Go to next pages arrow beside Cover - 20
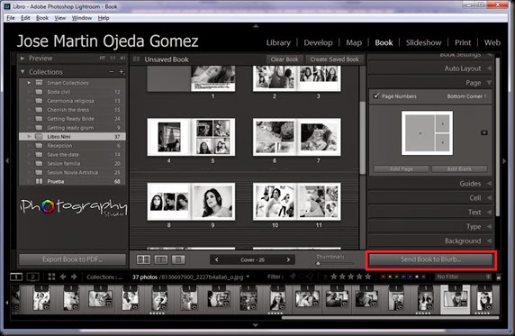Image resolution: width=515 pixels, height=336 pixels. [288, 259]
